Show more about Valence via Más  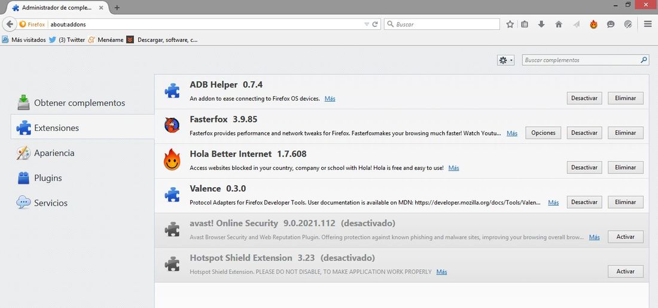click(x=553, y=203)
